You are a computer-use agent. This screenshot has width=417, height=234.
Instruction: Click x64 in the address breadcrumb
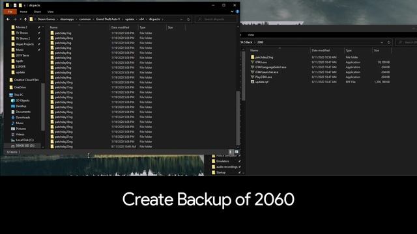point(141,19)
